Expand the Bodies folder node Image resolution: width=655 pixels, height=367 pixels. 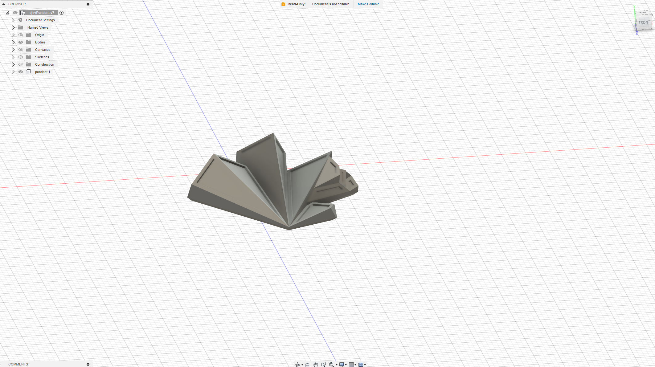13,42
